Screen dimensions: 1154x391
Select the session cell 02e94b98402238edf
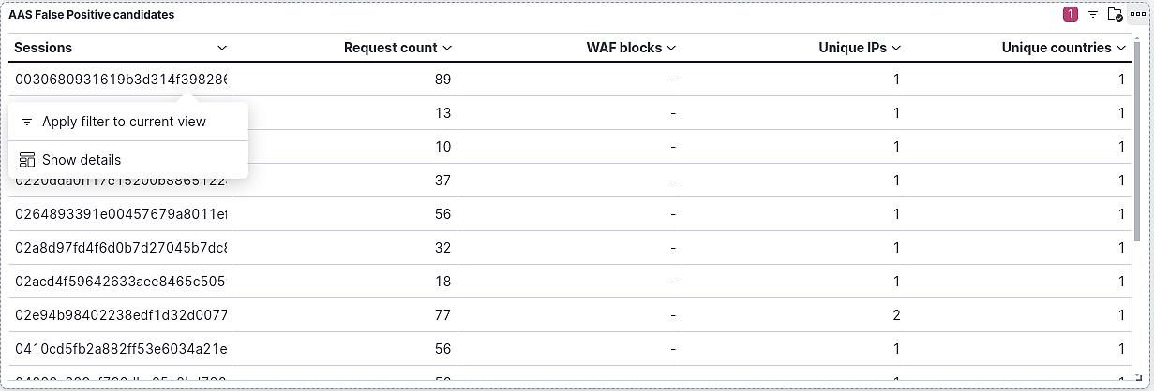[x=120, y=315]
